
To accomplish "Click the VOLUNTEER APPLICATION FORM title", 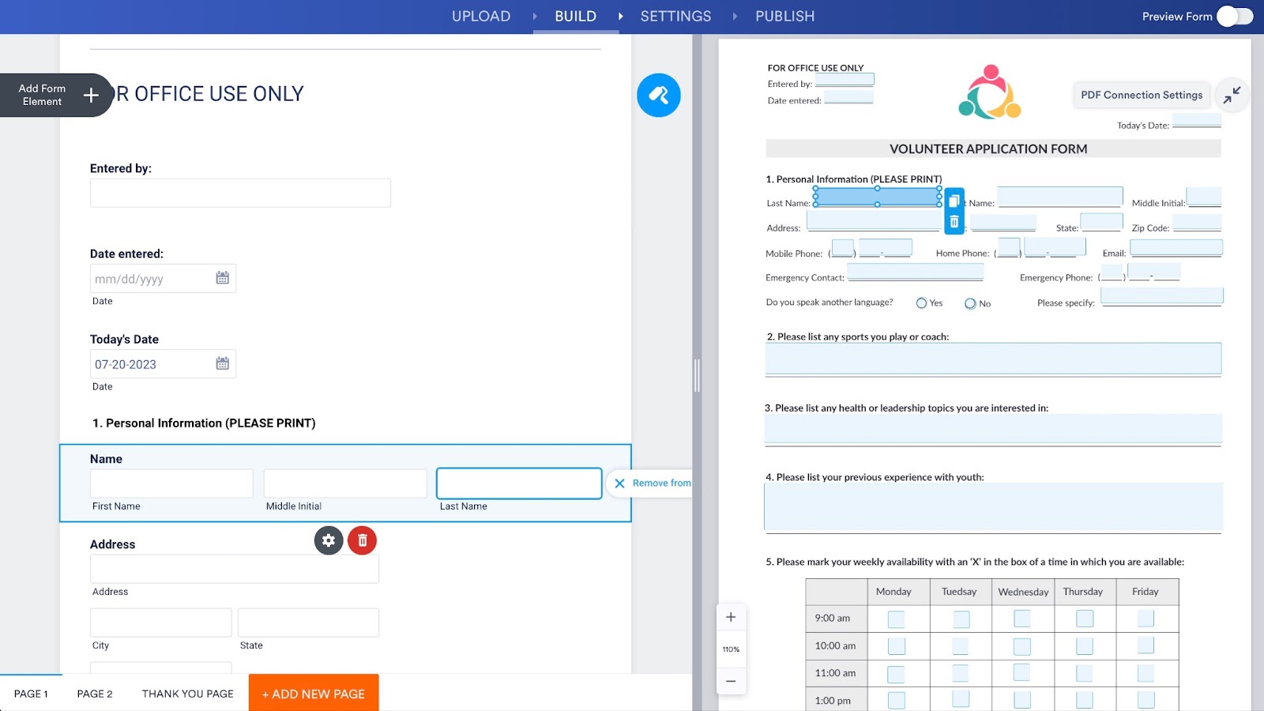I will [988, 149].
